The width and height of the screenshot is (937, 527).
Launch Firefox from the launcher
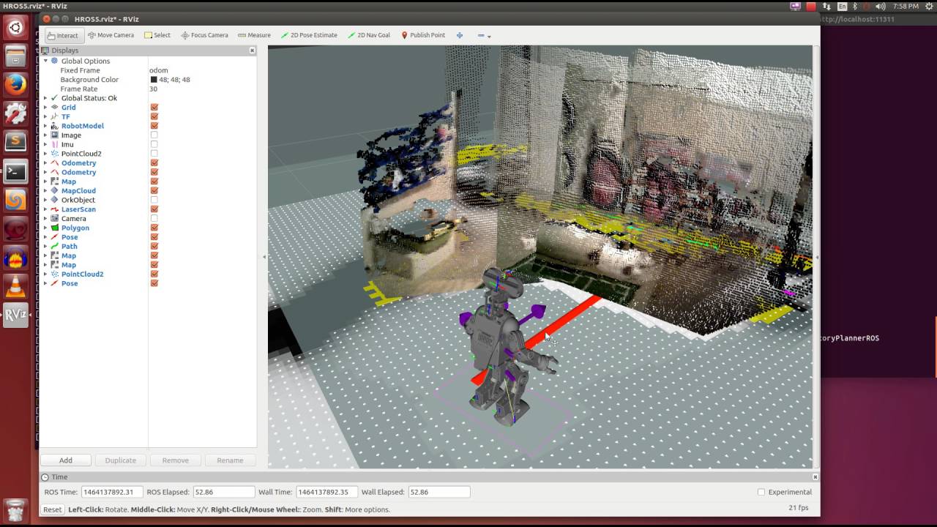click(x=15, y=85)
